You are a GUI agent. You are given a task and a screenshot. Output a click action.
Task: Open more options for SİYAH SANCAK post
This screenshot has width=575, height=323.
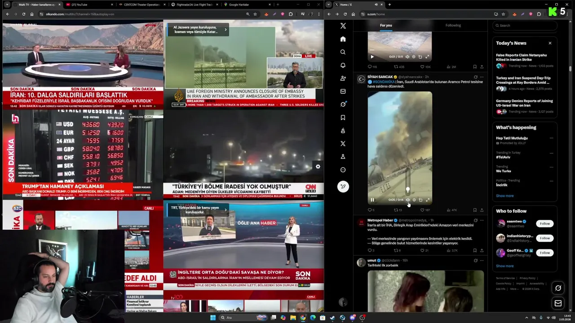point(482,77)
